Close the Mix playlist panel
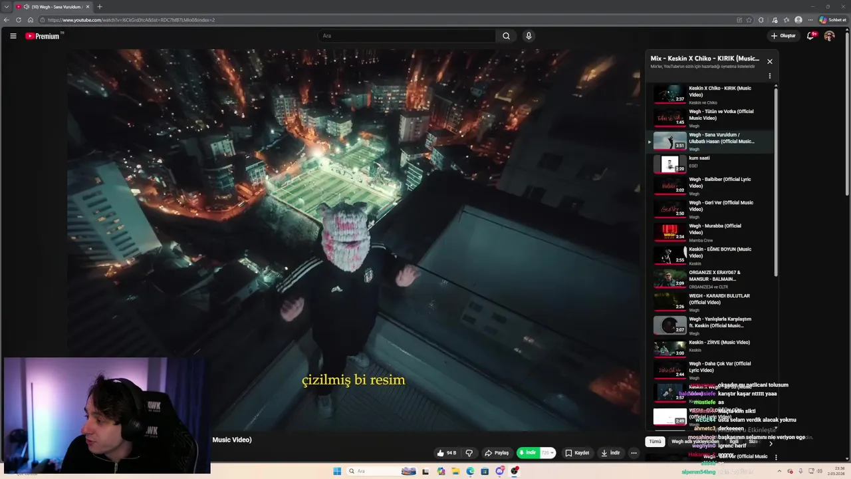The width and height of the screenshot is (851, 479). (770, 61)
